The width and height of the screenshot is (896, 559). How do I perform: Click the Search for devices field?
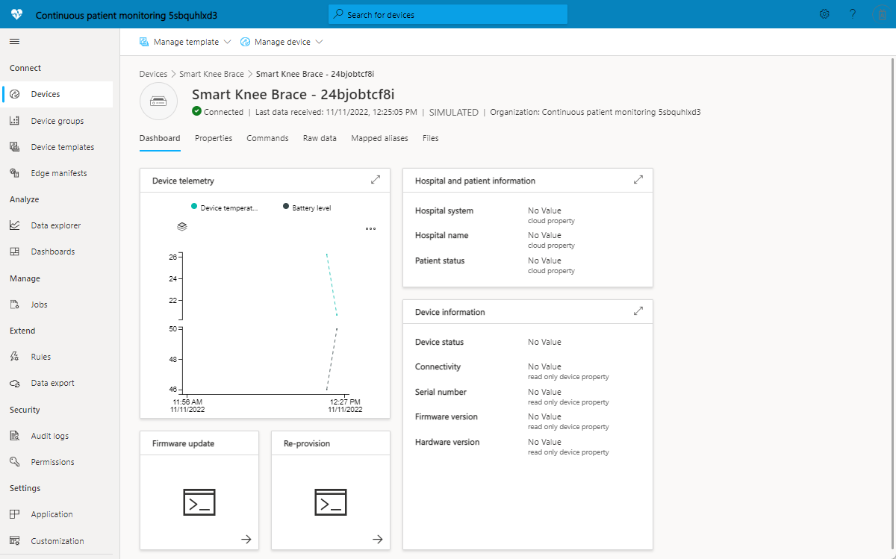(x=448, y=14)
